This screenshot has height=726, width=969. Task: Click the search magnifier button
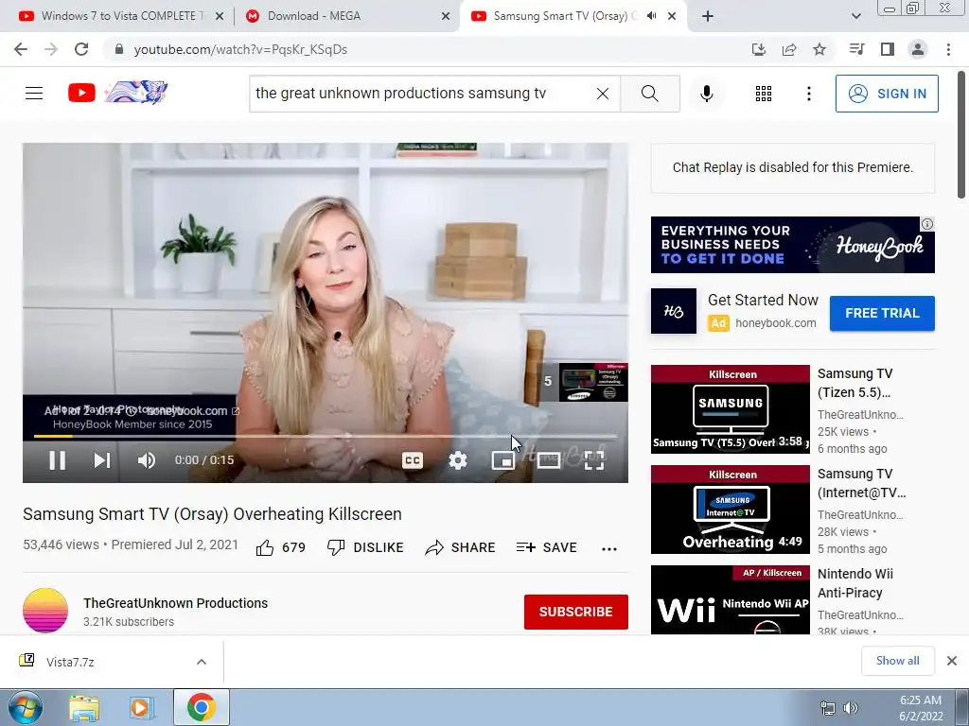point(649,94)
